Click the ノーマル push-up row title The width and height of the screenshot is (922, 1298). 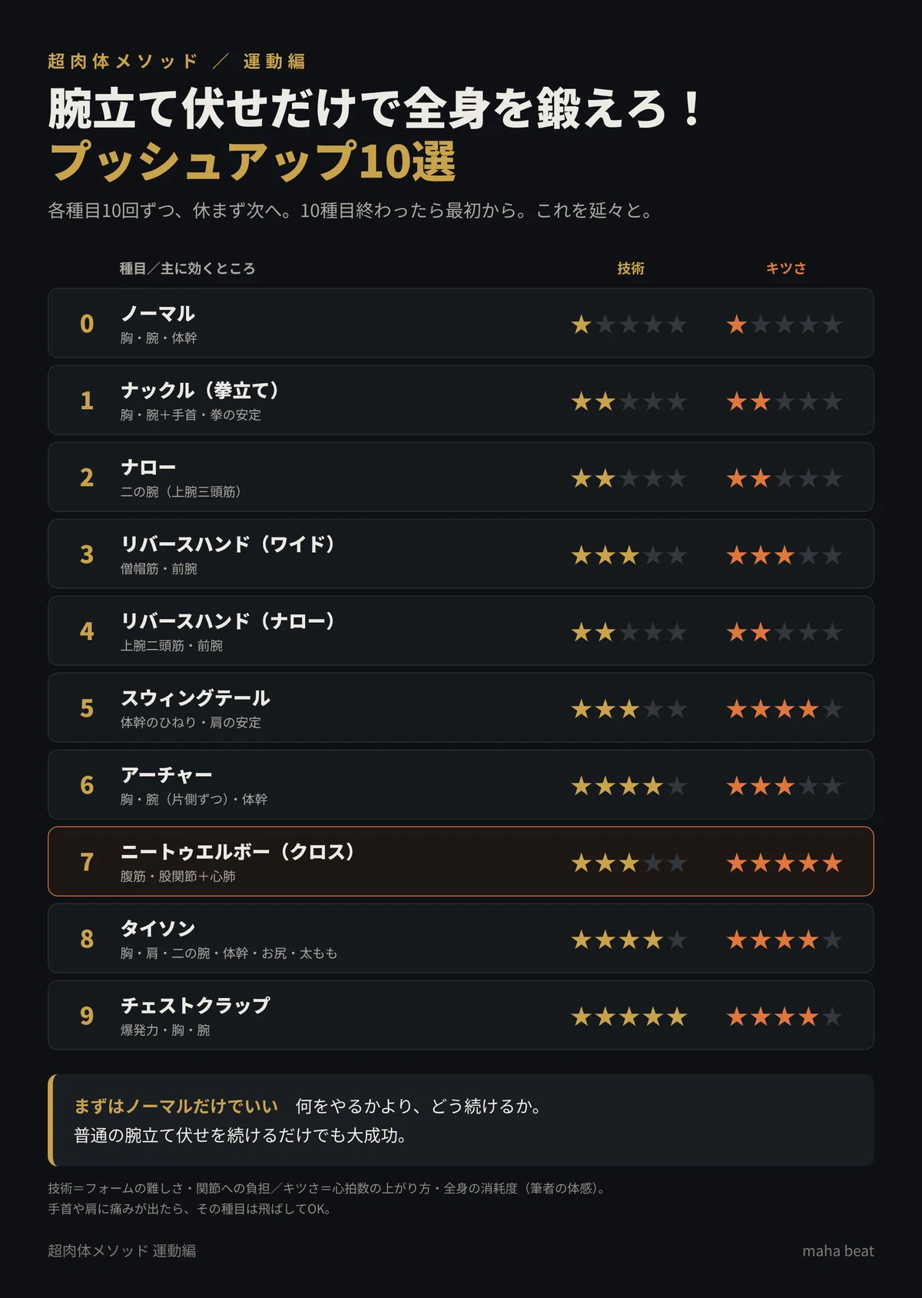point(158,314)
